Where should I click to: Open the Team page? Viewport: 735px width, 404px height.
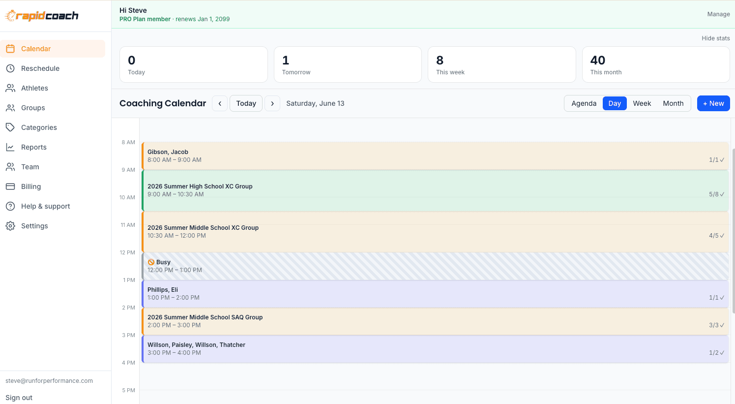tap(53, 167)
